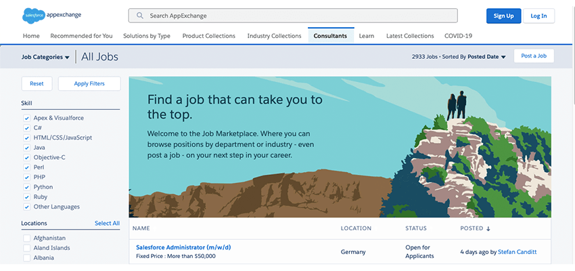Check the Aland Islands location checkbox
Image resolution: width=575 pixels, height=271 pixels.
26,248
